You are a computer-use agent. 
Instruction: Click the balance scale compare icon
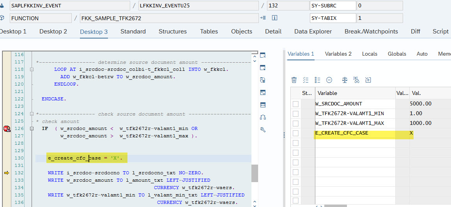click(x=345, y=80)
